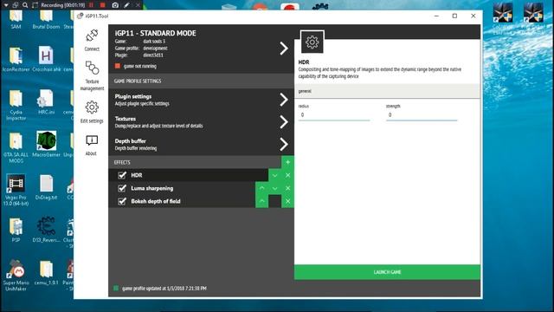Open MacroGamer desktop icon
This screenshot has width=554, height=312.
point(46,144)
